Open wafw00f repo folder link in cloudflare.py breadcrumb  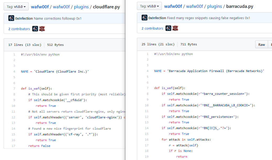61,7
